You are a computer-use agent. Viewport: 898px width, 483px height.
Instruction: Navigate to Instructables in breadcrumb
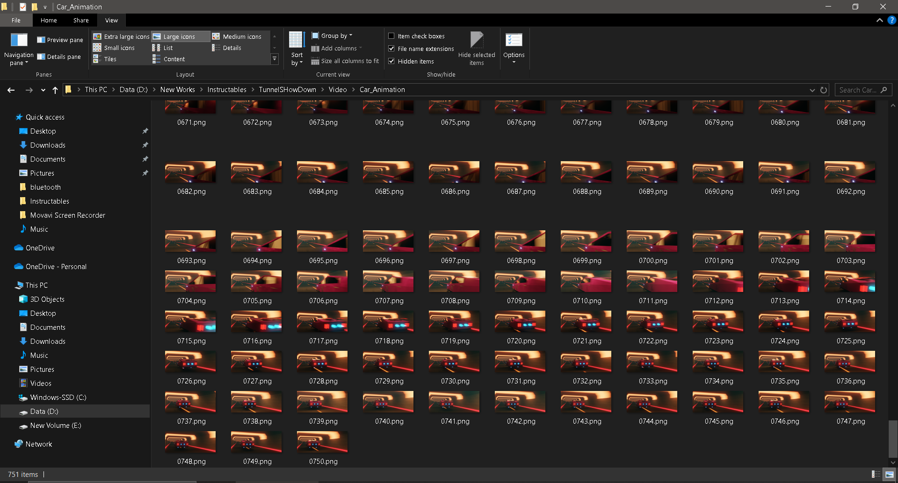point(227,90)
